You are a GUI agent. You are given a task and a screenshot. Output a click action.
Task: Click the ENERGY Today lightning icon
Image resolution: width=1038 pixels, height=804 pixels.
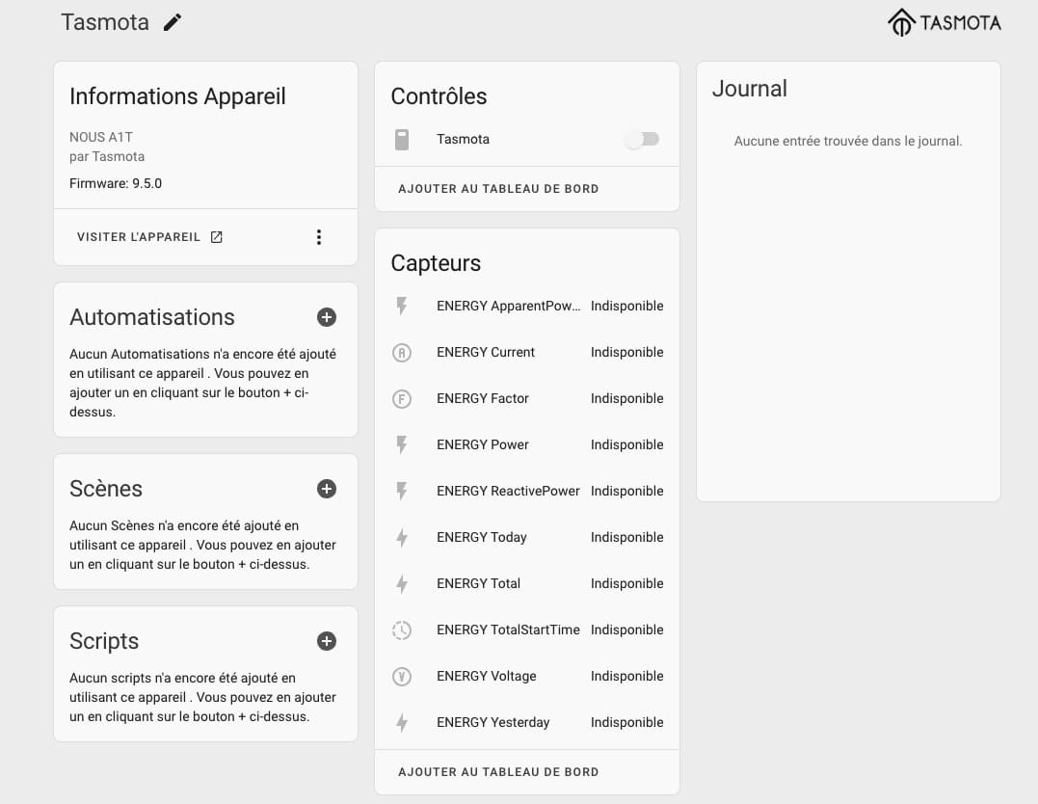[x=402, y=538]
